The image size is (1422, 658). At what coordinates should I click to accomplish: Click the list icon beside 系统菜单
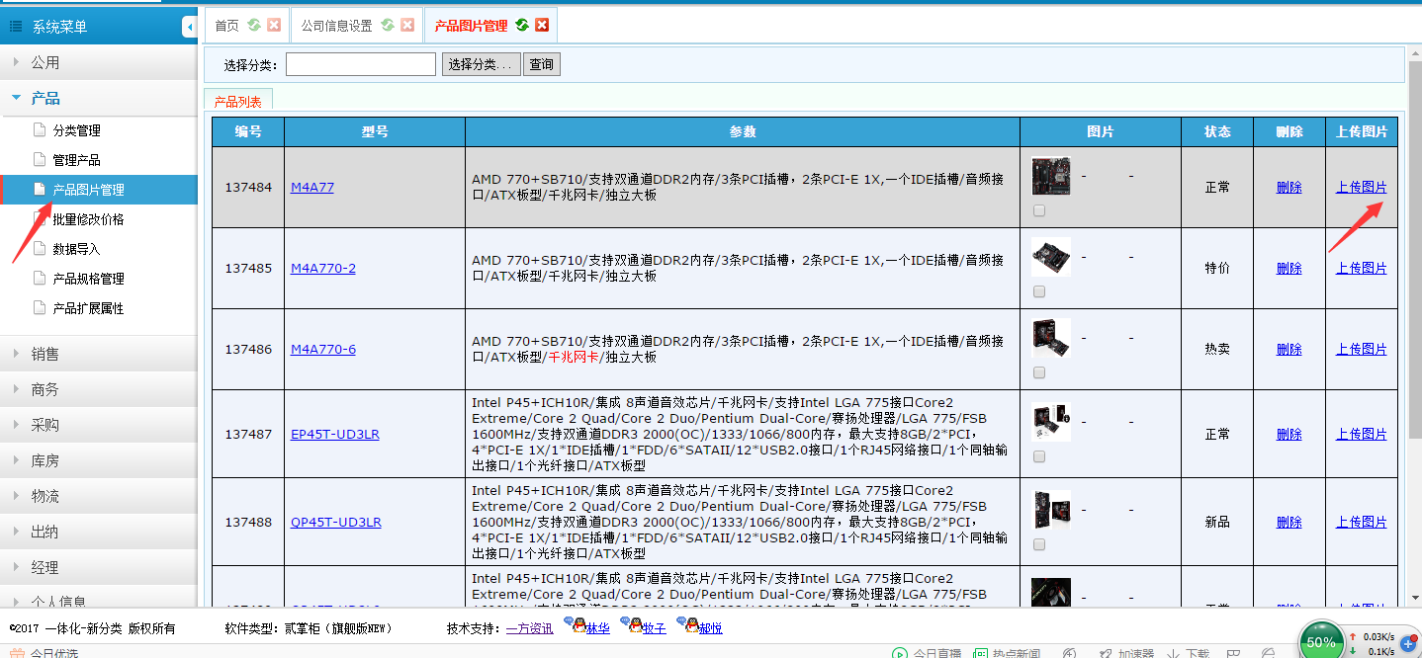pyautogui.click(x=16, y=27)
